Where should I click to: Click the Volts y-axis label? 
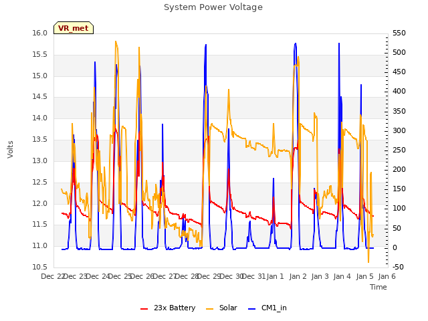pos(11,150)
